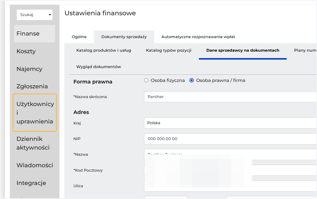Switch to Katalog typów pozycji subtab
Screen dimensions: 317x199
tap(169, 50)
